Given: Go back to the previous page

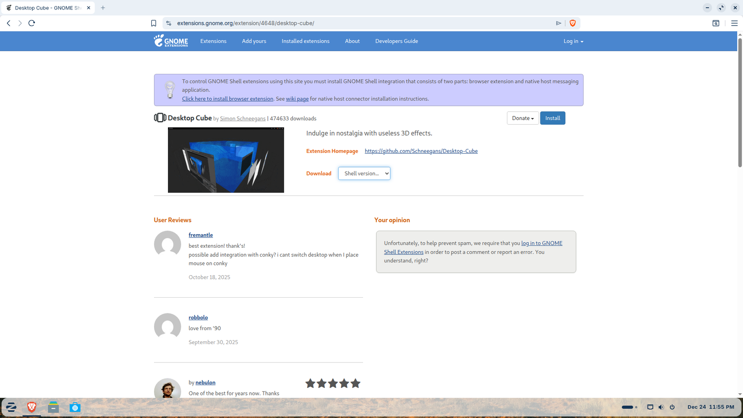Looking at the screenshot, I should point(9,23).
